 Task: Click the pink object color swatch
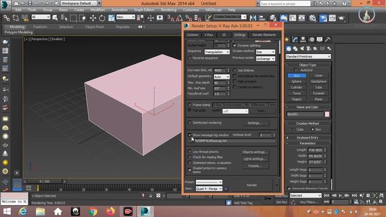tap(327, 114)
